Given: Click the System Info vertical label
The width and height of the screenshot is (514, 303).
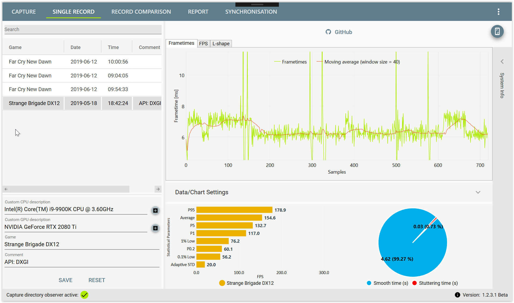Looking at the screenshot, I should 502,85.
